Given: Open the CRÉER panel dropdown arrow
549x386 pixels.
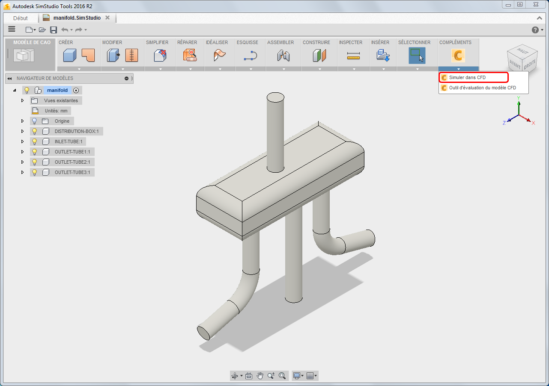Looking at the screenshot, I should click(79, 69).
